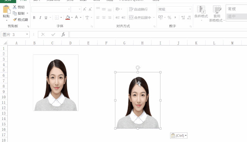Center text horizontally
Image resolution: width=247 pixels, height=142 pixels.
(x=104, y=17)
